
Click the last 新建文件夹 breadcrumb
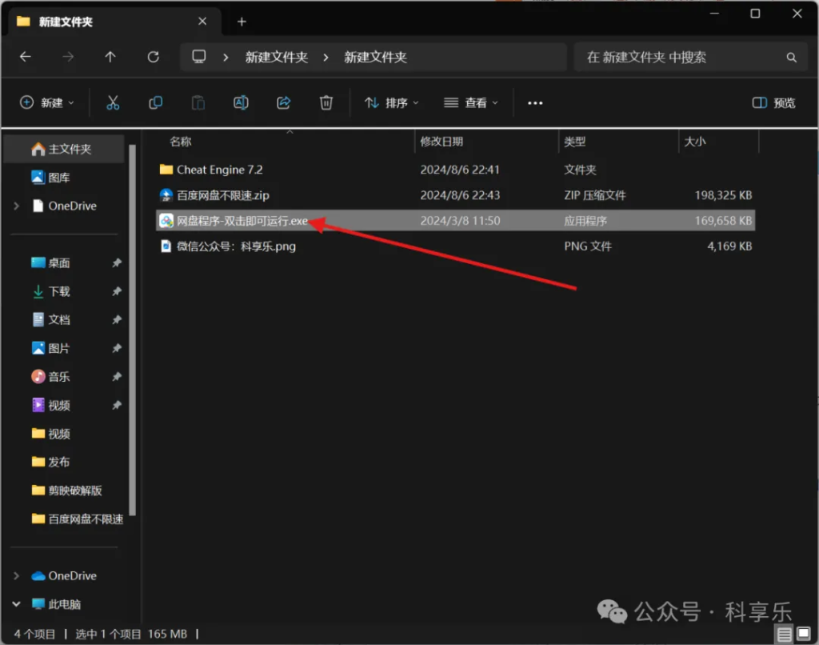click(x=375, y=57)
